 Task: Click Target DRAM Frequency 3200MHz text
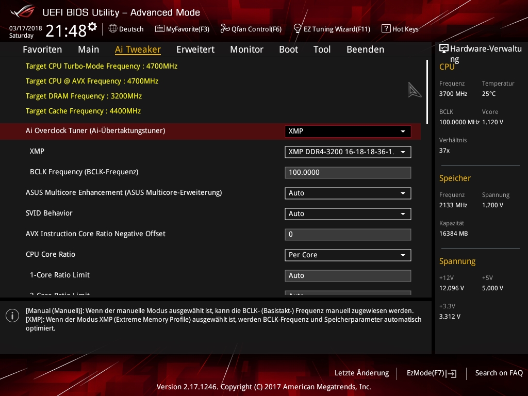(x=84, y=96)
